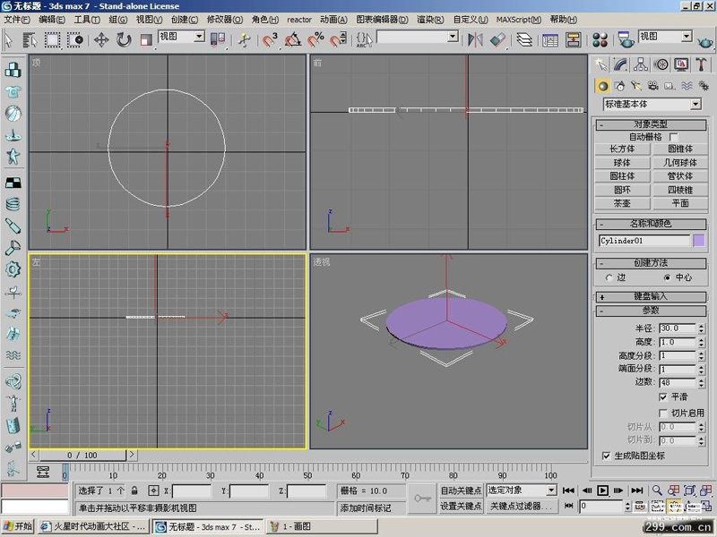Click the Quick Render teapot icon

click(x=704, y=42)
